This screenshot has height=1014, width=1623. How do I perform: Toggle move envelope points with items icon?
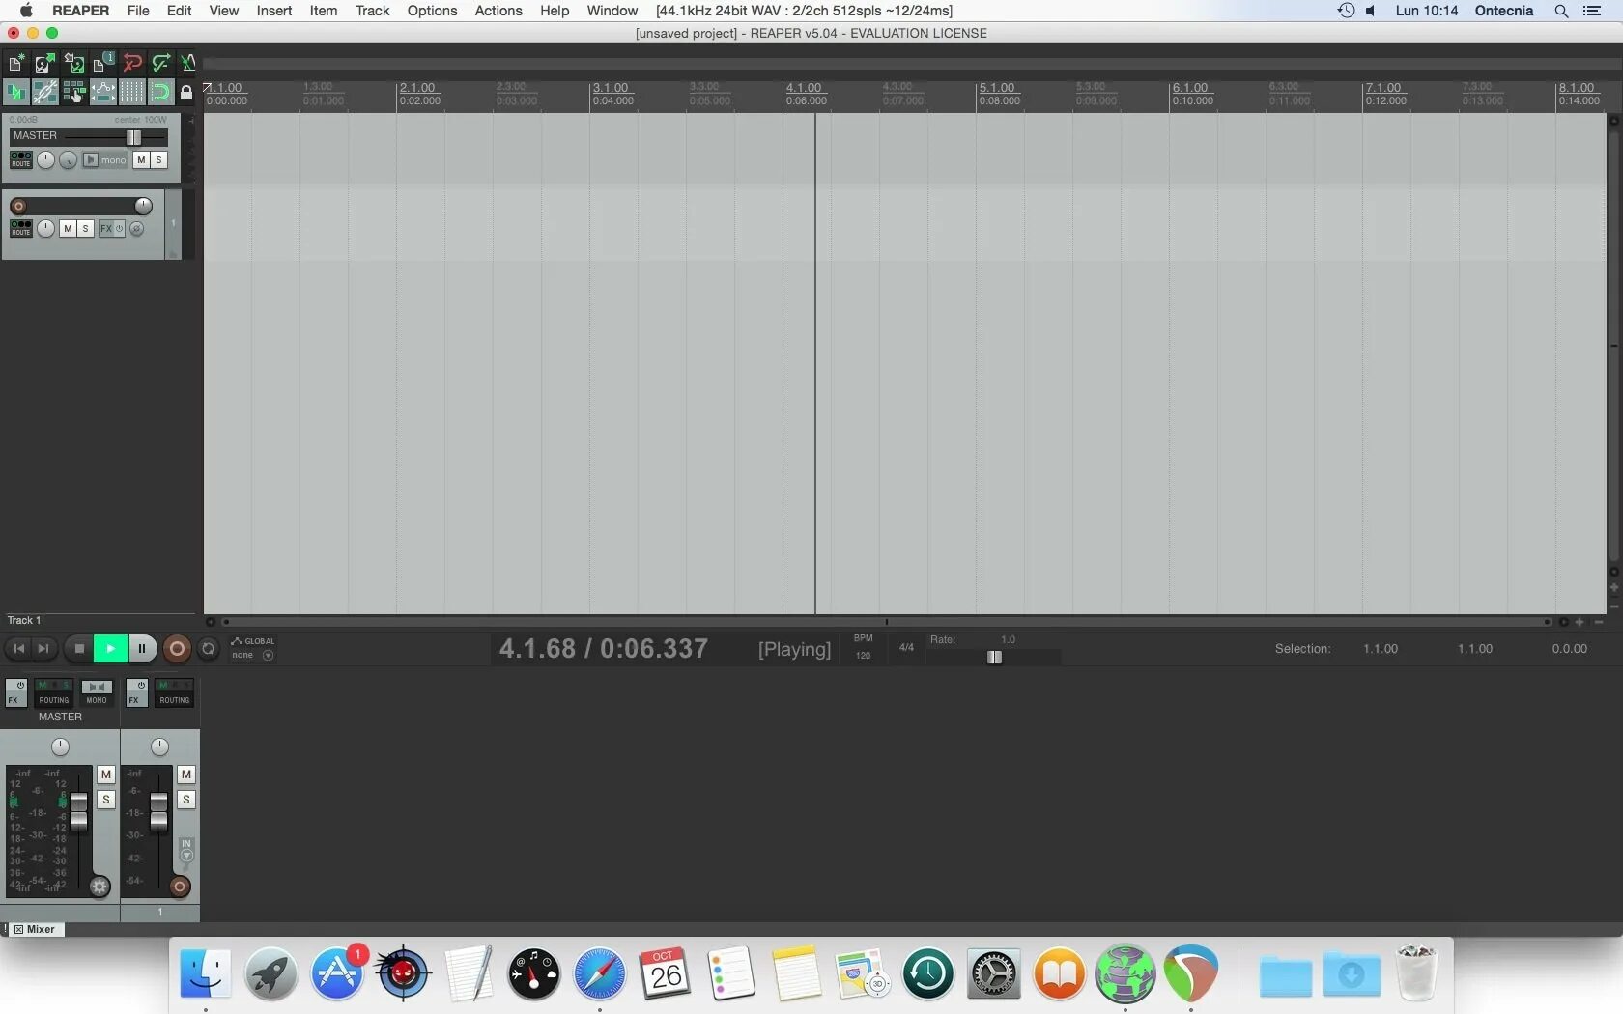(x=102, y=93)
